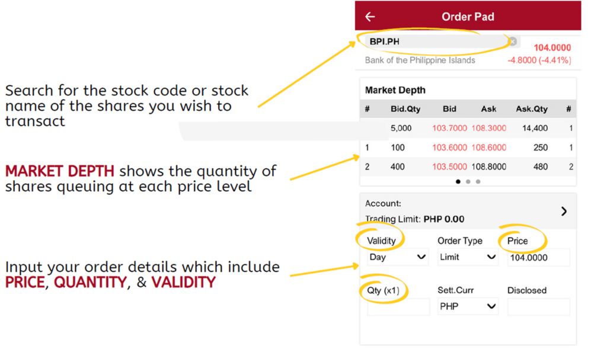The width and height of the screenshot is (607, 349).
Task: Expand the Order Type dropdown set to Limit
Action: coord(468,257)
